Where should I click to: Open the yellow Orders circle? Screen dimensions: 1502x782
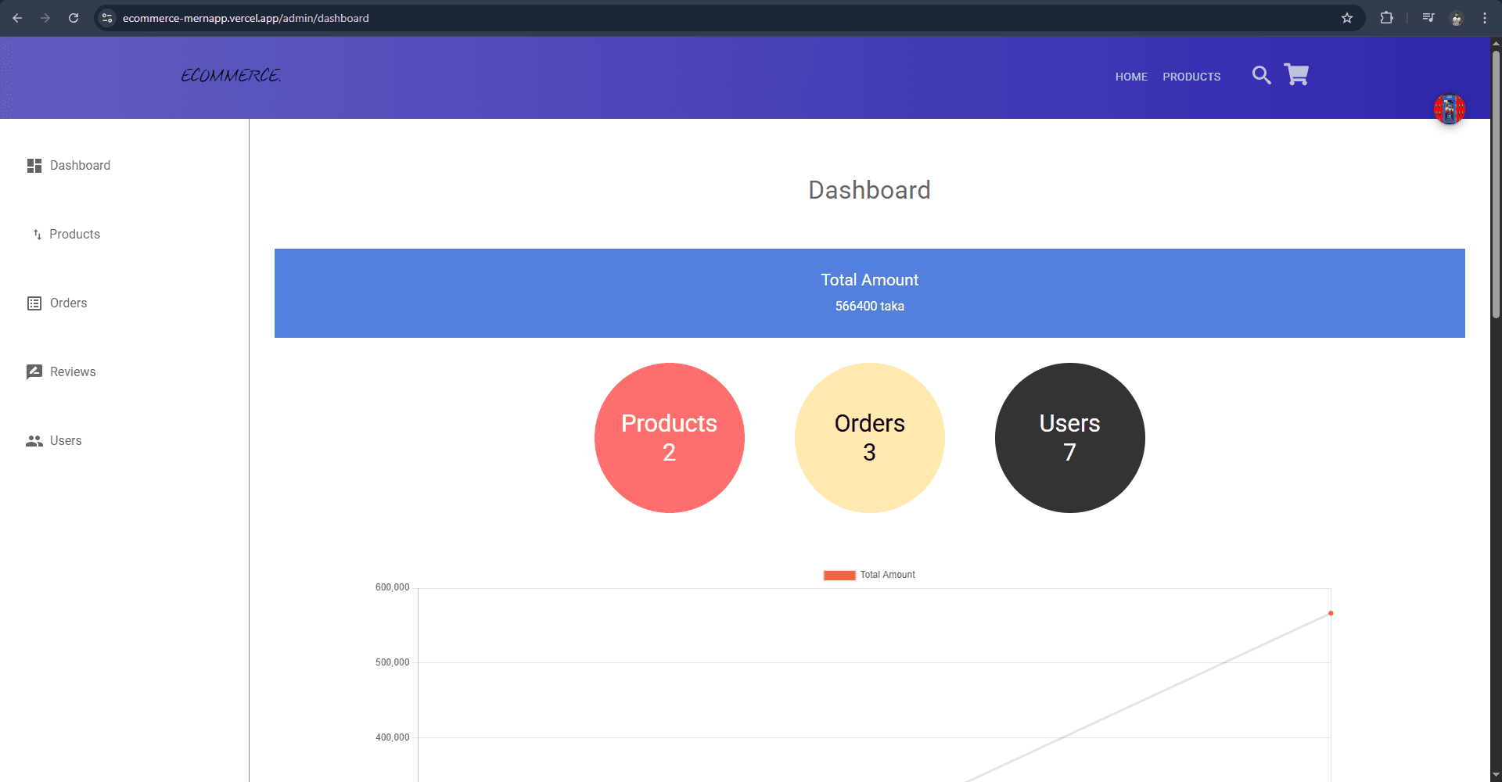869,438
